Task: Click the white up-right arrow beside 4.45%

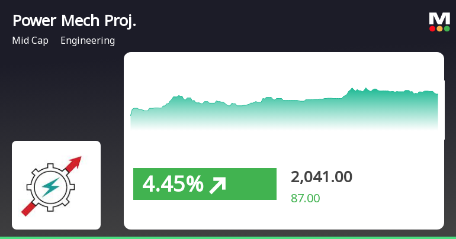Action: [218, 185]
